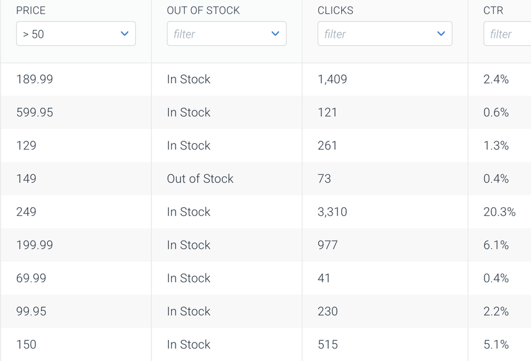Select the price cell 129
This screenshot has height=361, width=531.
26,146
